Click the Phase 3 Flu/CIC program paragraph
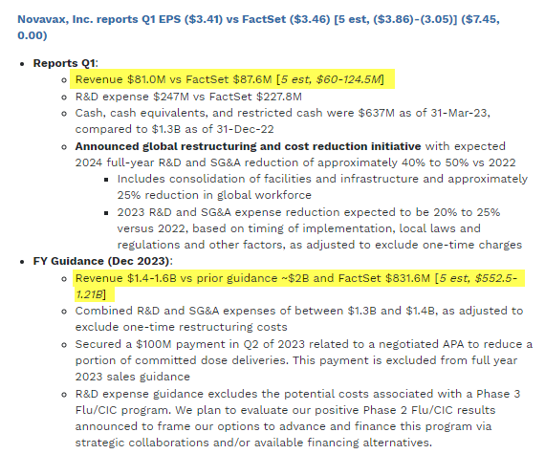 click(297, 419)
